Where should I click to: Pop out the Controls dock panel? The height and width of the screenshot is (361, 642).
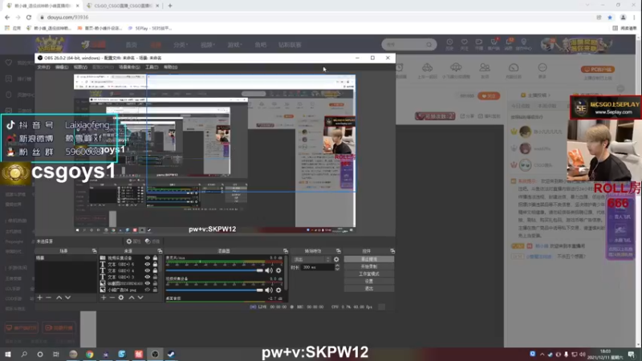pos(392,251)
